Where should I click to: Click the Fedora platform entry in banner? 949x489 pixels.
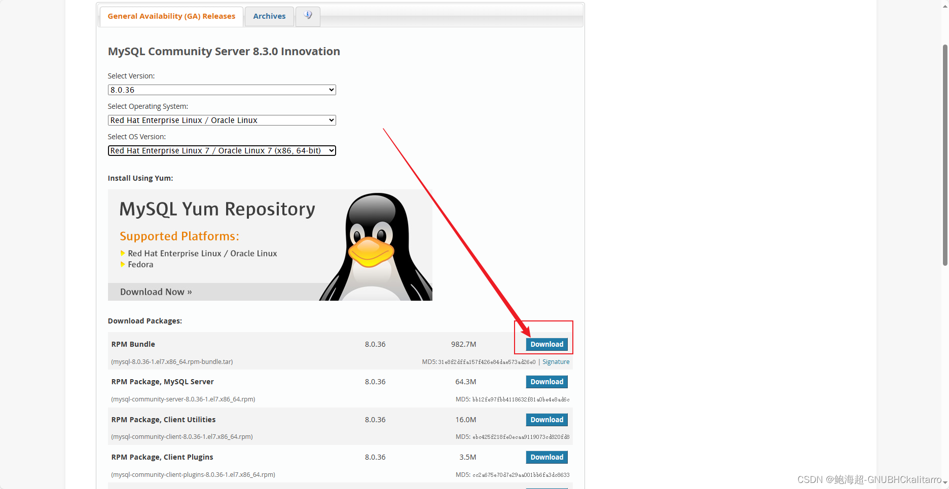tap(140, 265)
